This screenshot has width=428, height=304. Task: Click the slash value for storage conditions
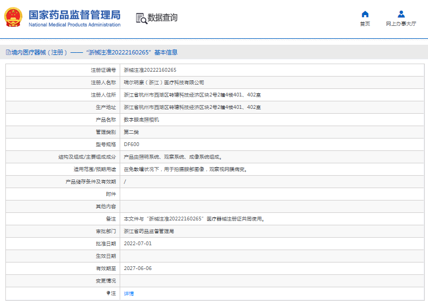[x=125, y=182]
